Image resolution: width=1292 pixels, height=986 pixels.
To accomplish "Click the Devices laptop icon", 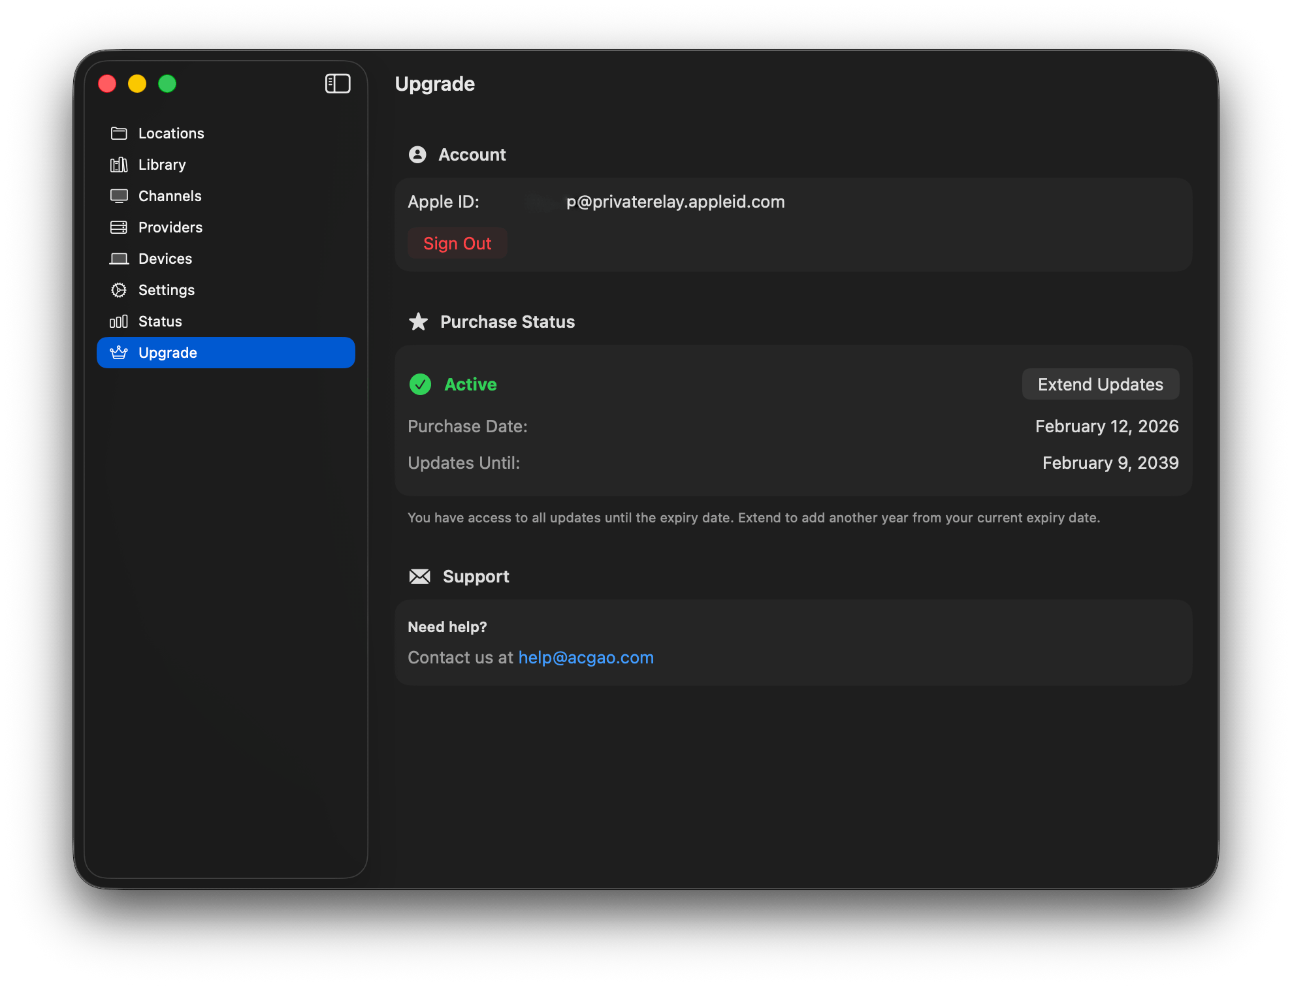I will [119, 259].
